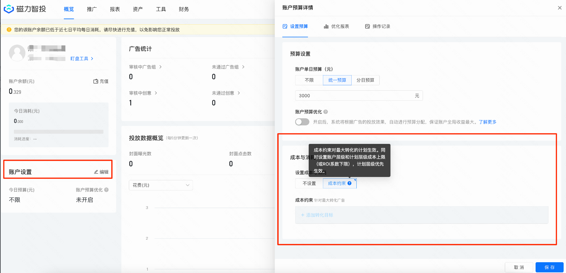Open the 花费(元) dropdown
Image resolution: width=566 pixels, height=273 pixels.
click(161, 185)
